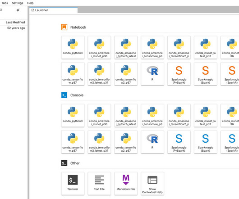239x199 pixels.
Task: Open the Tabs menu
Action: [5, 3]
